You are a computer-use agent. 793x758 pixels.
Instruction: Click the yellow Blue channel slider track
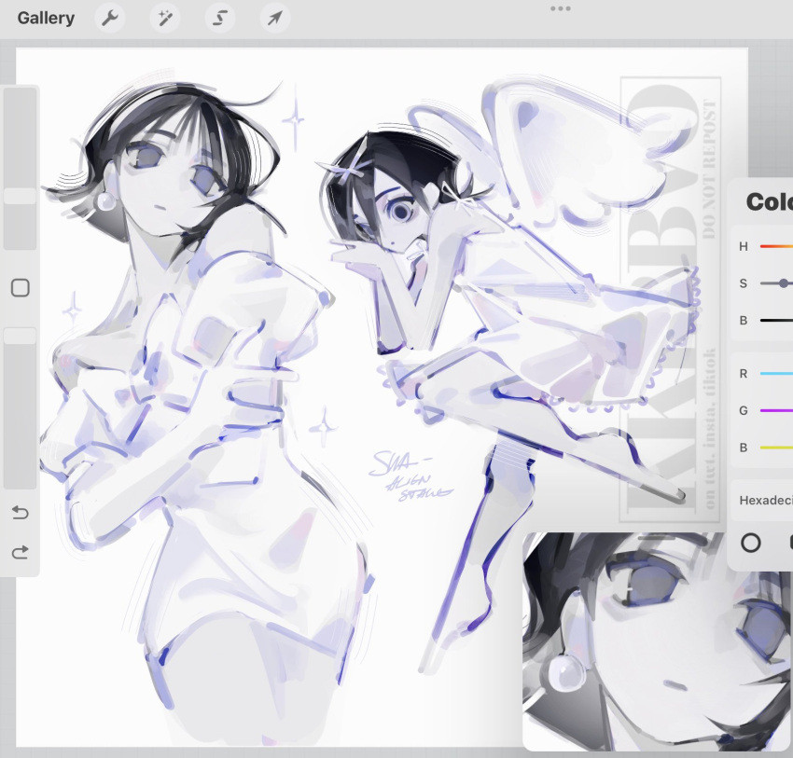[776, 448]
